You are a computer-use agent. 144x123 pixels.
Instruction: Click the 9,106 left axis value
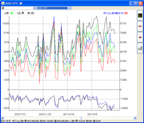coord(6,33)
